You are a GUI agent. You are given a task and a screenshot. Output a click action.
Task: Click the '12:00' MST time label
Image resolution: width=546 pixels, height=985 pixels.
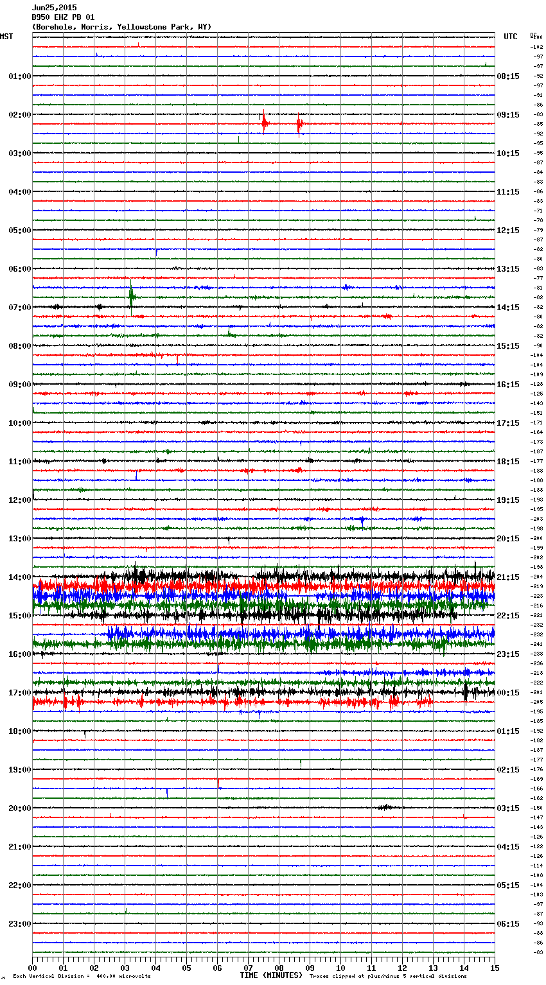20,500
